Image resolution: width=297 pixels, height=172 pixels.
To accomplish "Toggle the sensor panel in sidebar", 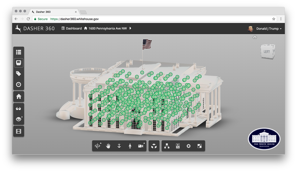I will 19,63.
